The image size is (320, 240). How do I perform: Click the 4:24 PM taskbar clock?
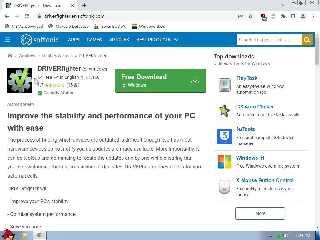302,236
